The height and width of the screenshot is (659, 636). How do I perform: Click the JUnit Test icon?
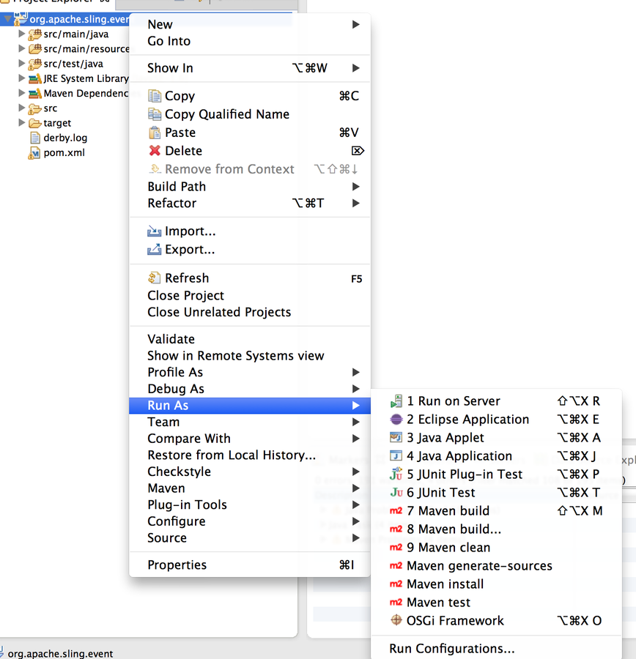[396, 492]
